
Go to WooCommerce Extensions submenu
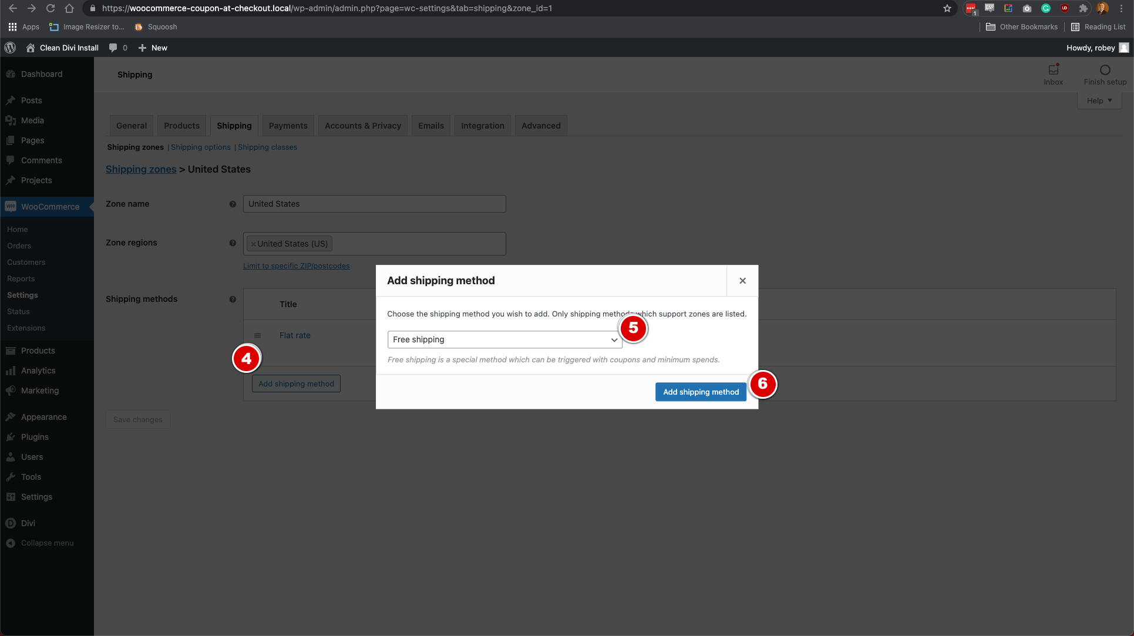(26, 328)
